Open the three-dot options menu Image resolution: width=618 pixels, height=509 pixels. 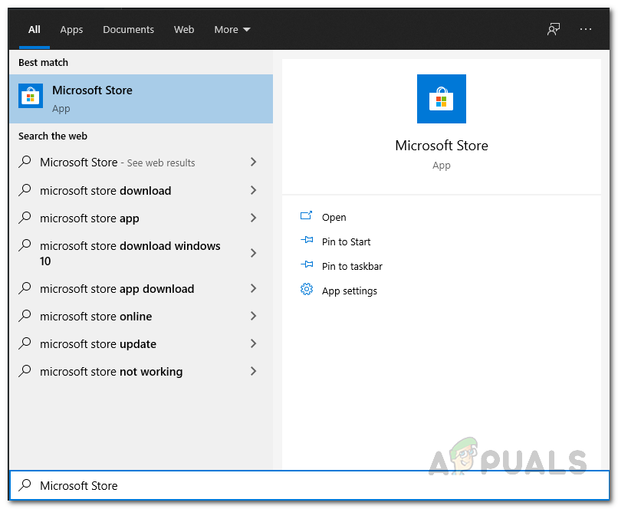586,29
